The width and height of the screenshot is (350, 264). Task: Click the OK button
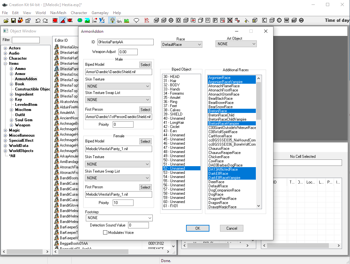click(x=198, y=228)
